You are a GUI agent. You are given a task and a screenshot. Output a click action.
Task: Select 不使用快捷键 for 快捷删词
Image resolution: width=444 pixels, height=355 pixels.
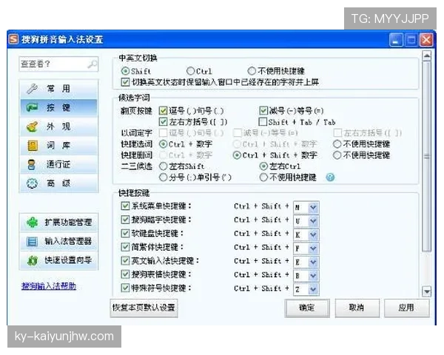[337, 155]
